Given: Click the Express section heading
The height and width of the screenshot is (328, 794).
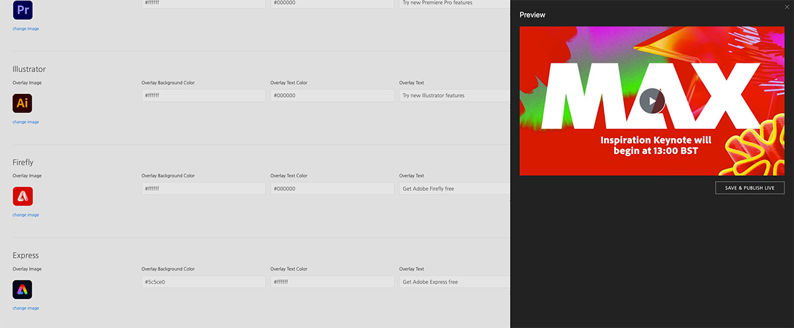Looking at the screenshot, I should (26, 256).
